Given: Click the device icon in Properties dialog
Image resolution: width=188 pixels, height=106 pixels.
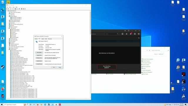Looking at the screenshot, I should [x=36, y=42].
